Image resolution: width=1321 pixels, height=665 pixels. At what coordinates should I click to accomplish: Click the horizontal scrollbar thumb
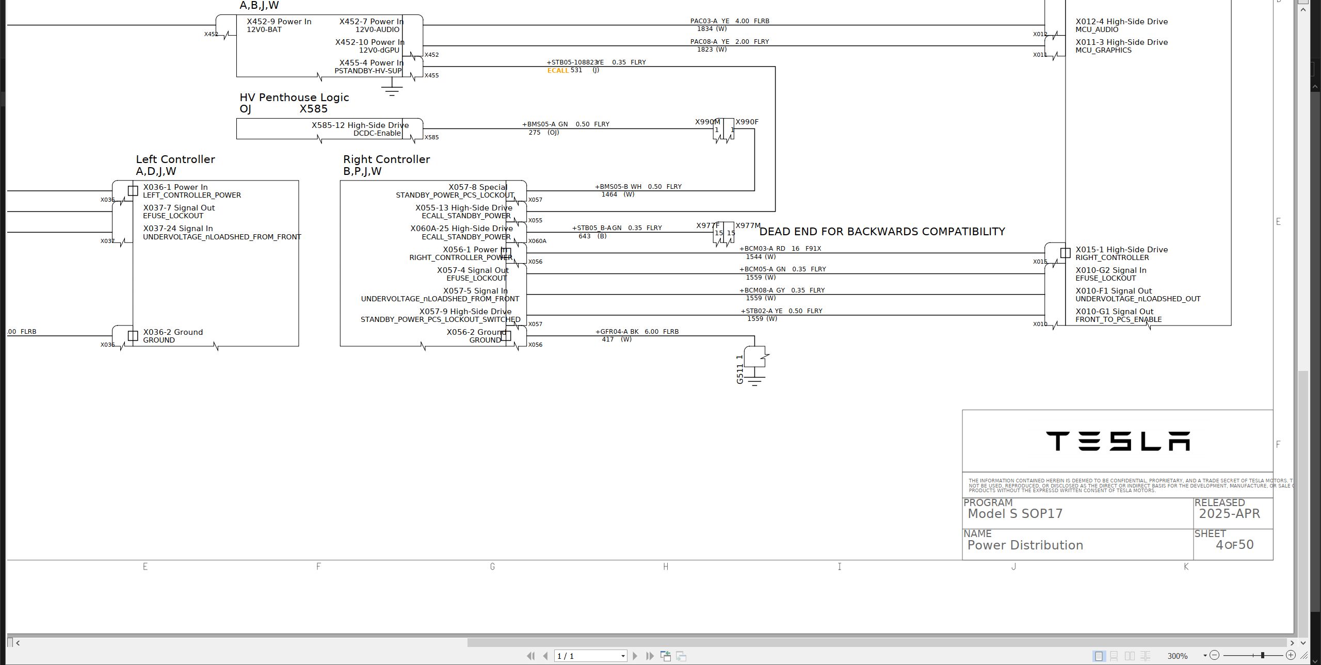click(x=877, y=643)
